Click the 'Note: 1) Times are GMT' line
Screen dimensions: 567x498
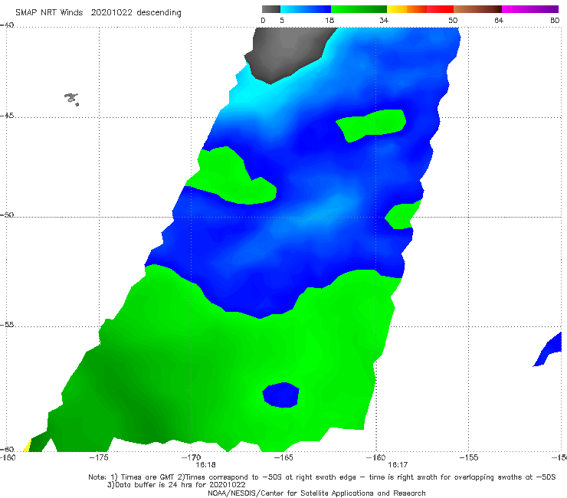click(322, 477)
